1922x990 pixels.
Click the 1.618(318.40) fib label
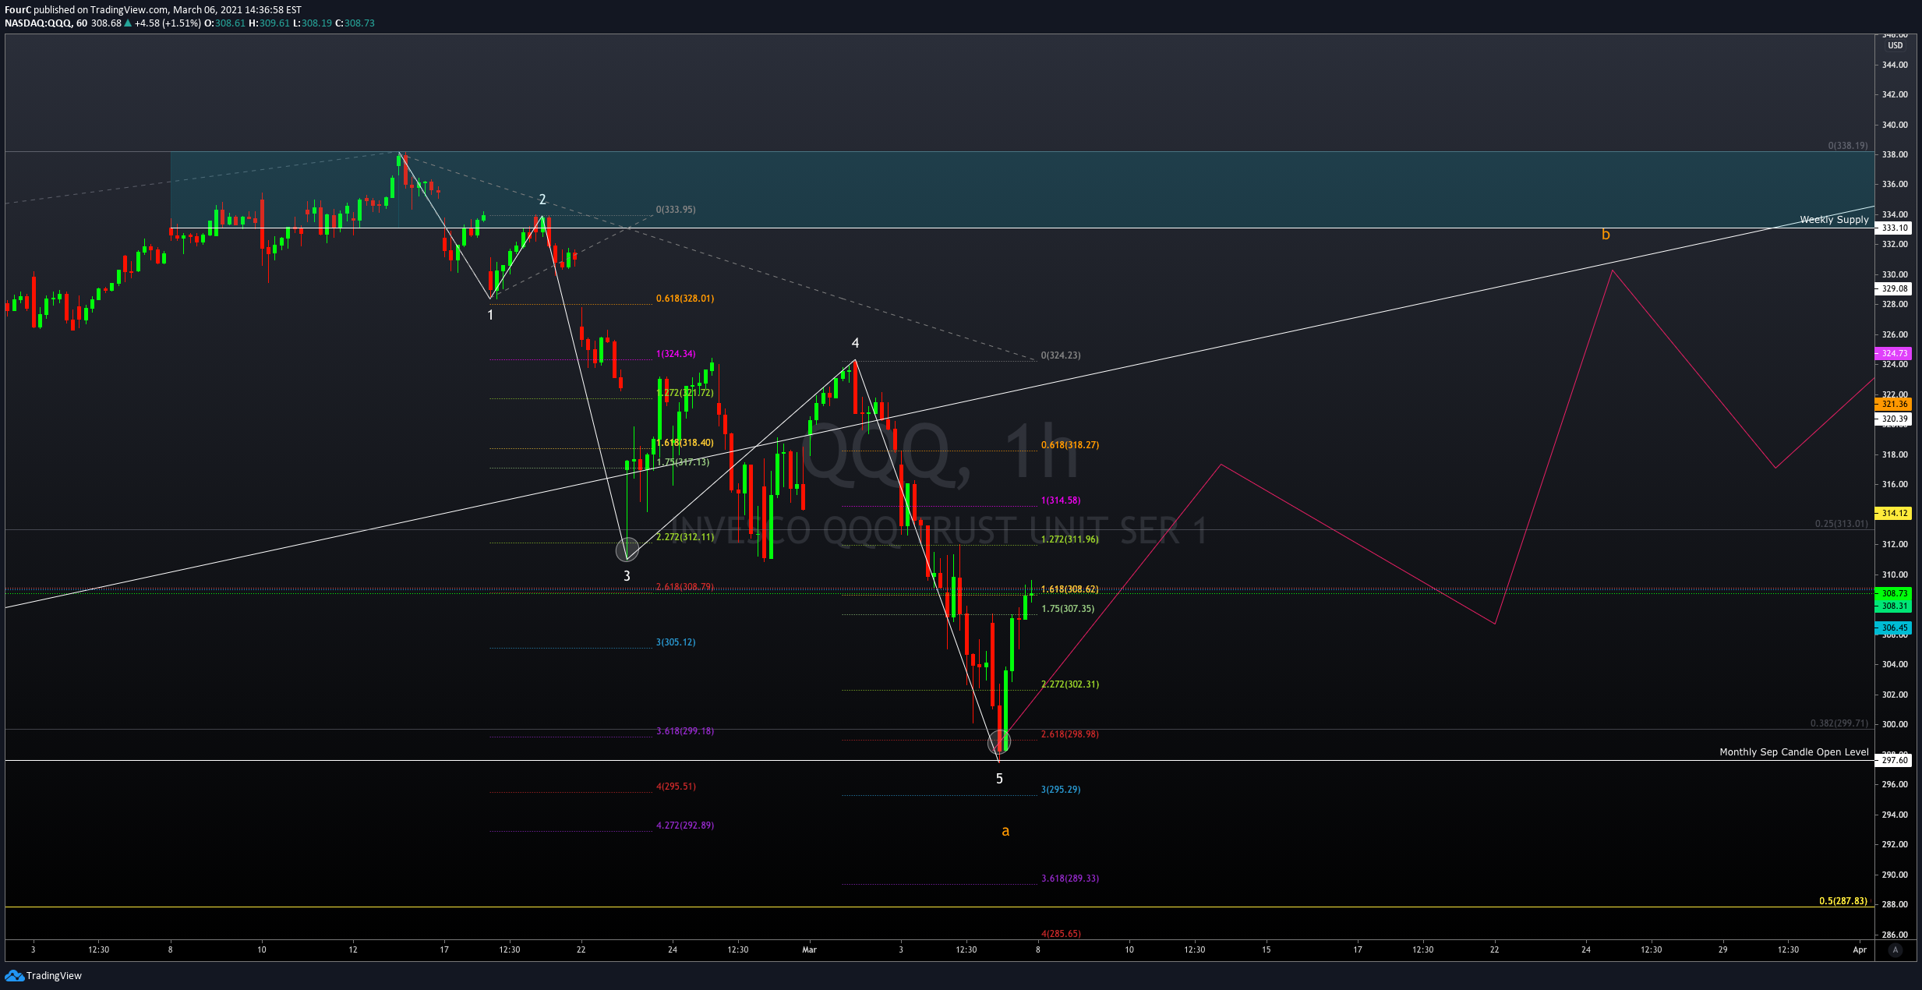[685, 443]
